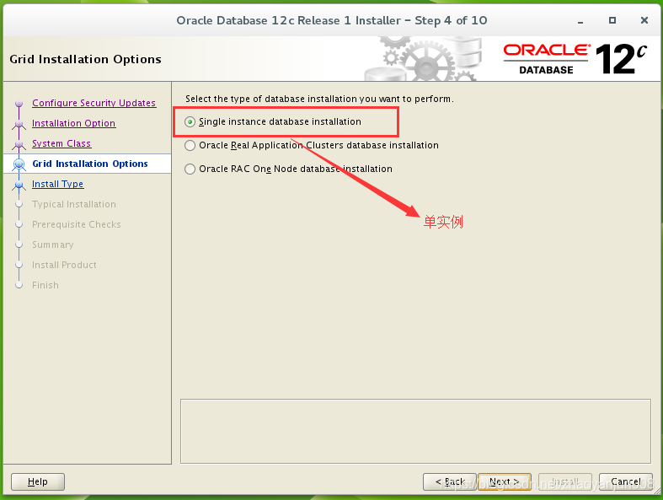Click the Summary step text
Screen dimensions: 663x500
point(53,245)
